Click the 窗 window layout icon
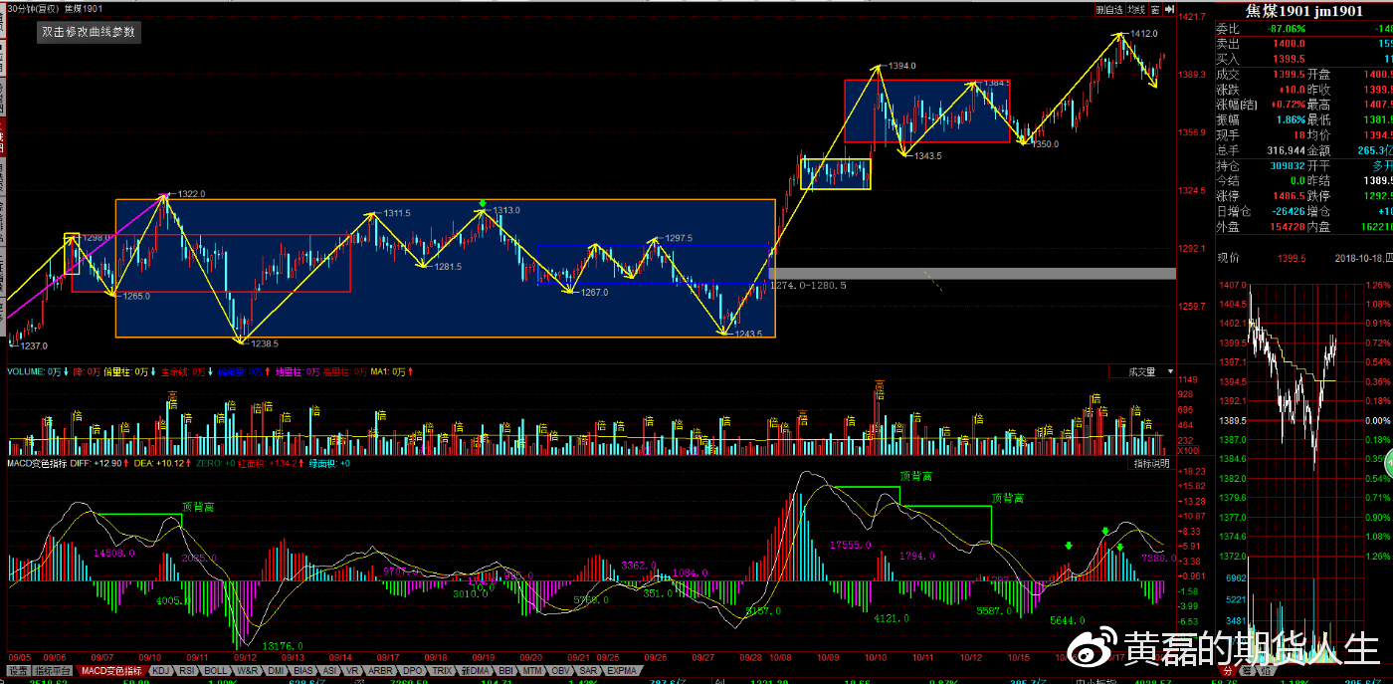Viewport: 1393px width, 684px height. click(1153, 9)
